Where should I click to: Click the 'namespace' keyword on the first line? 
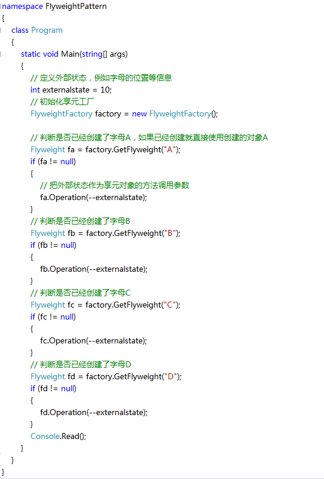pyautogui.click(x=22, y=7)
